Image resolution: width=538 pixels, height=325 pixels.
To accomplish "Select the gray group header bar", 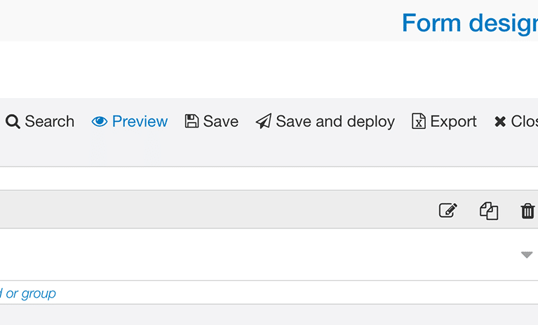I will 269,209.
